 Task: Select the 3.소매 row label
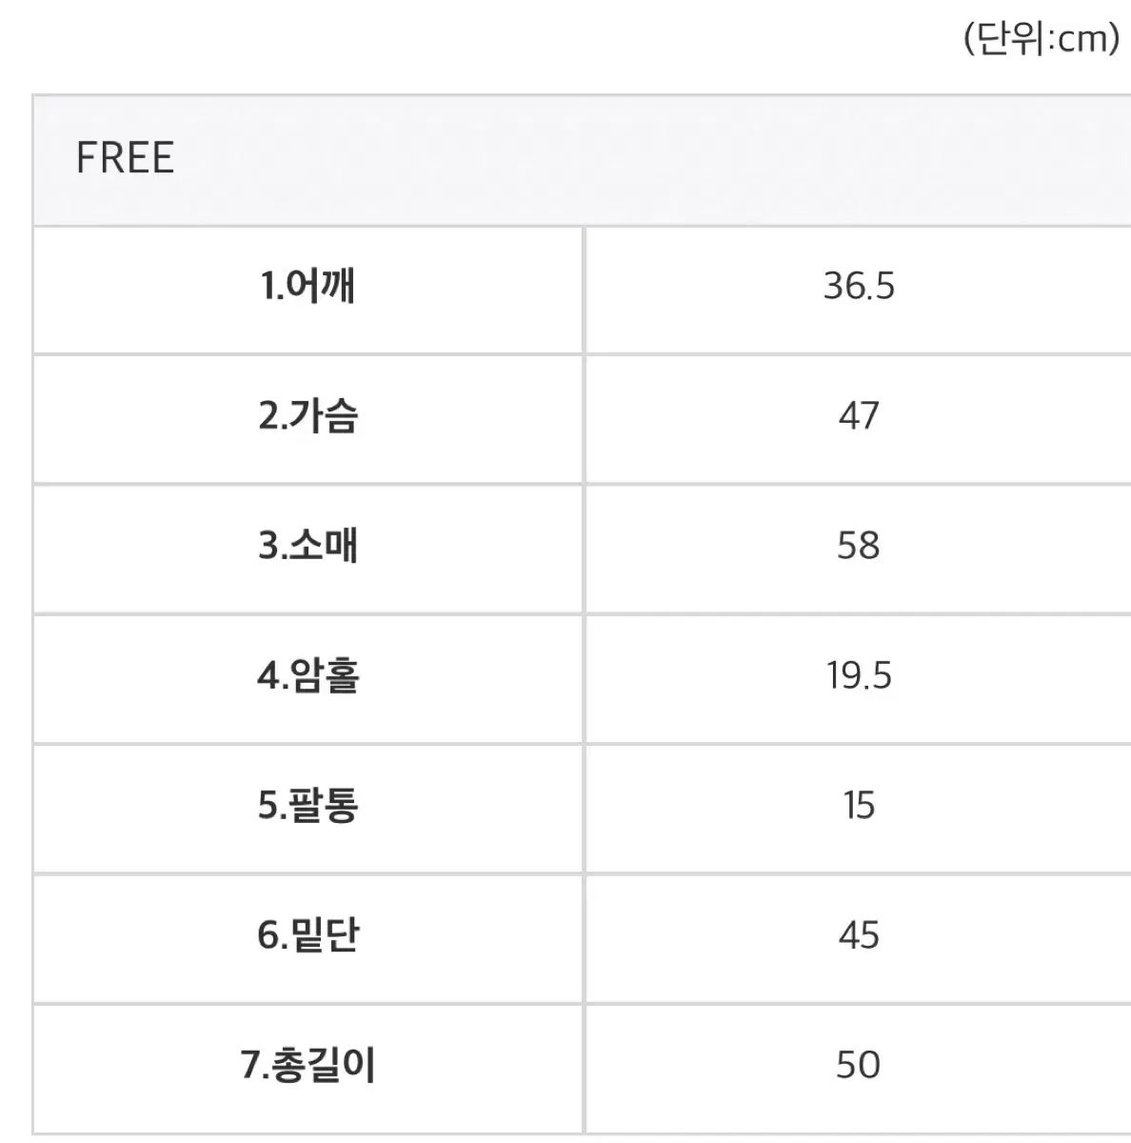point(308,546)
